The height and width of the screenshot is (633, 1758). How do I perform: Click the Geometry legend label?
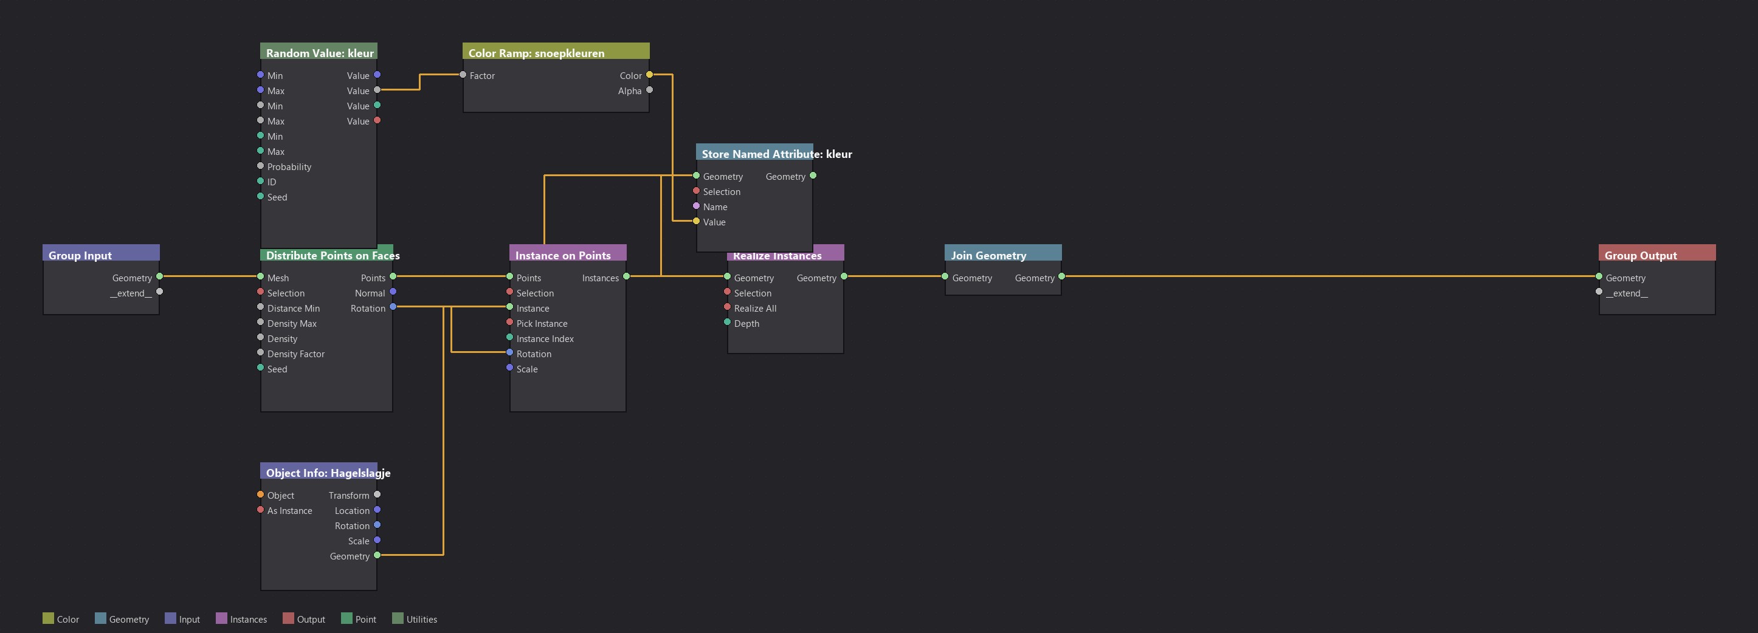pos(129,620)
